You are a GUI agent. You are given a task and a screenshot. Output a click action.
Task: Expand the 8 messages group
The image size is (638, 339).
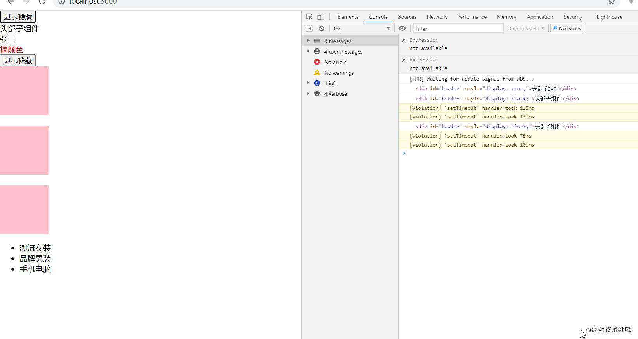tap(308, 41)
